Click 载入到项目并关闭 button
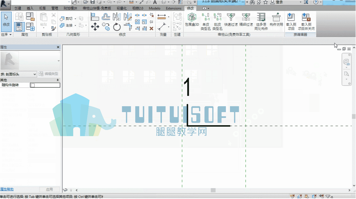Viewport: 356px width, 199px height. coord(306,22)
